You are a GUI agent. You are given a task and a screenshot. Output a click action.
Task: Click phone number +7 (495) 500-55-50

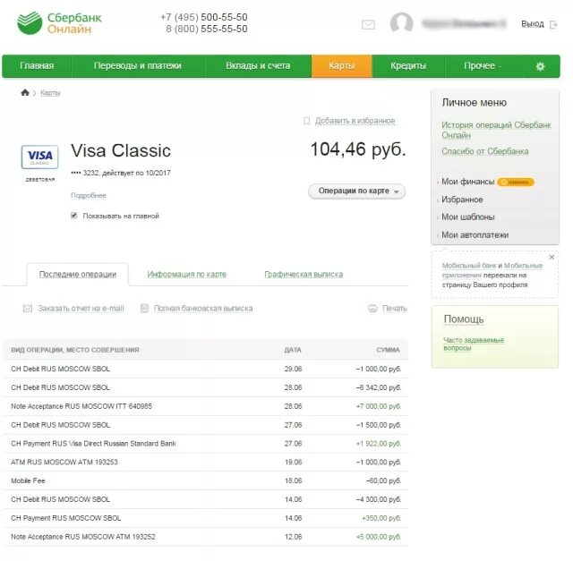coord(204,17)
